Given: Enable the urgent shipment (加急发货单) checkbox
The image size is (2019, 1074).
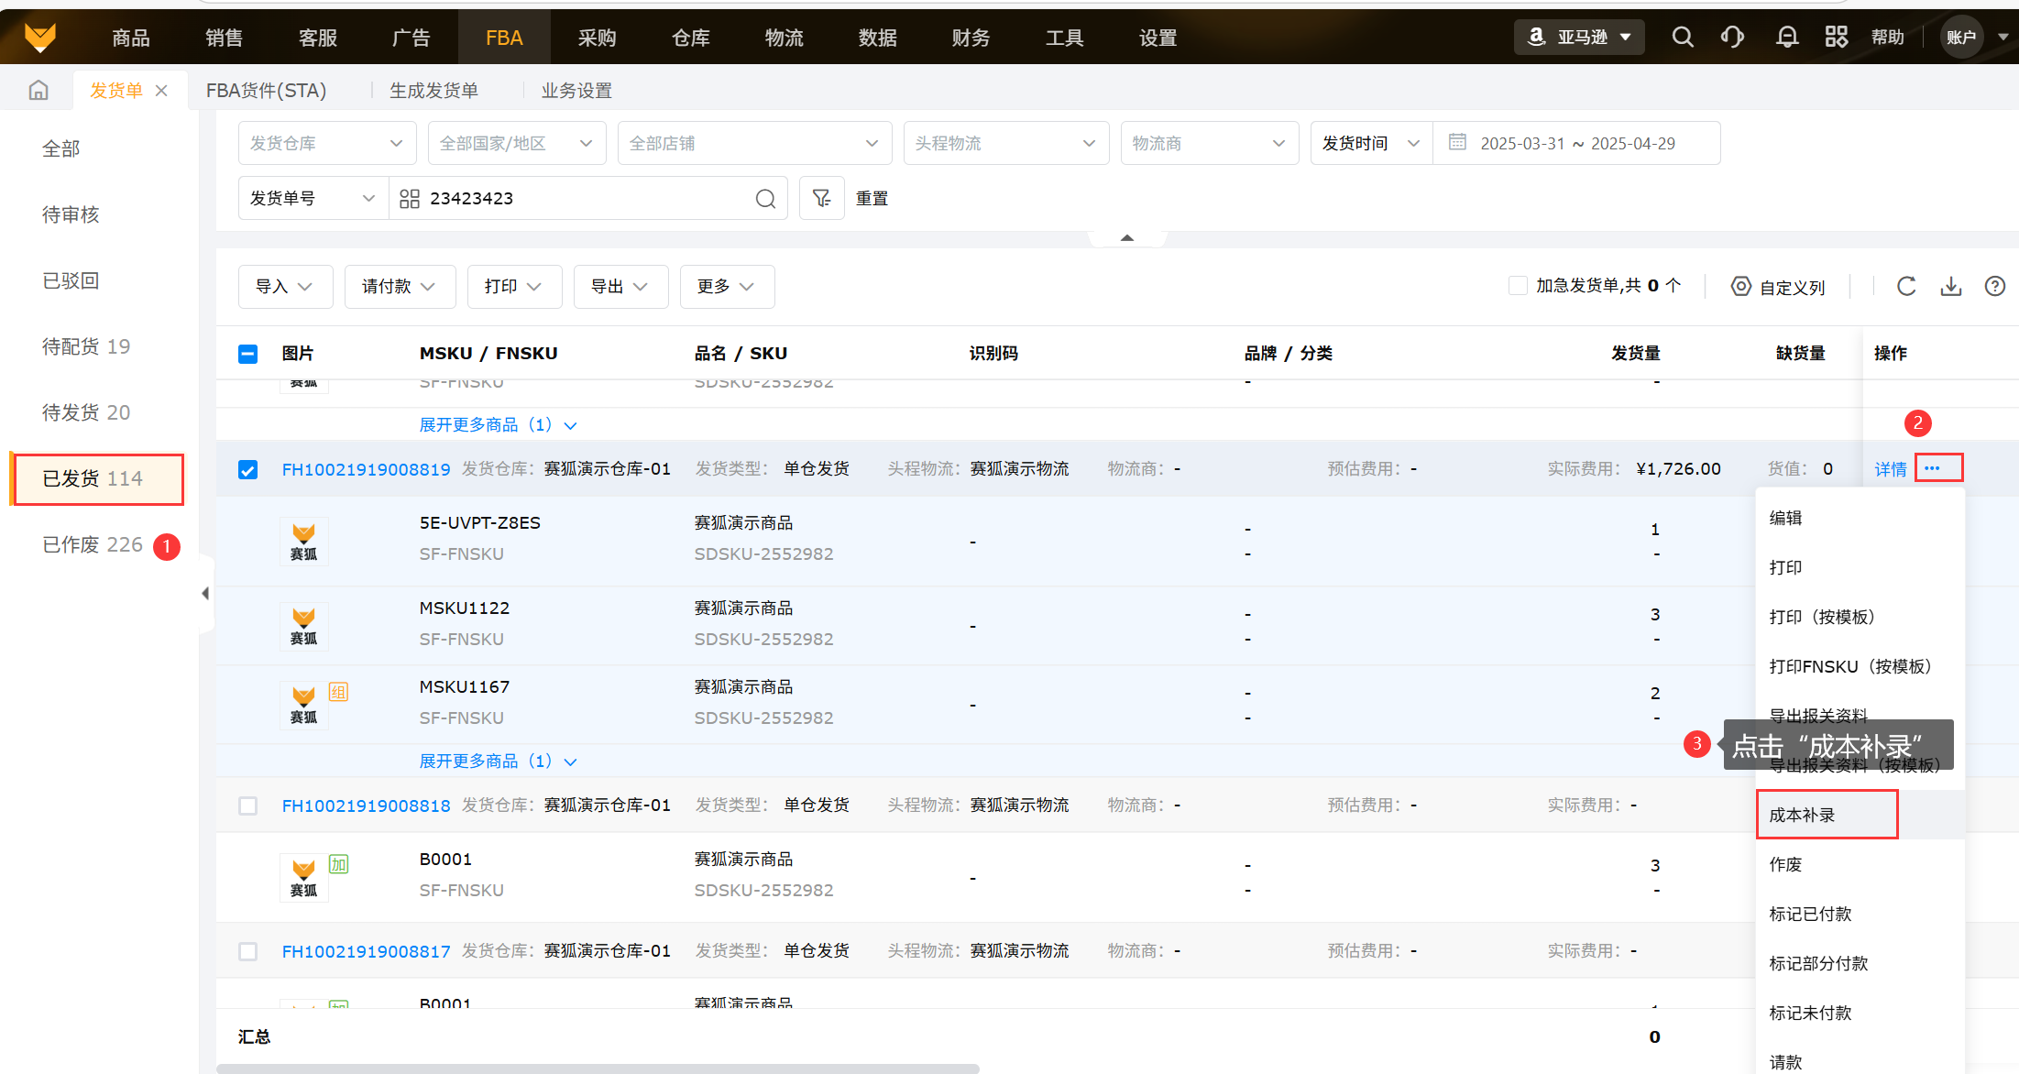Looking at the screenshot, I should pos(1518,286).
